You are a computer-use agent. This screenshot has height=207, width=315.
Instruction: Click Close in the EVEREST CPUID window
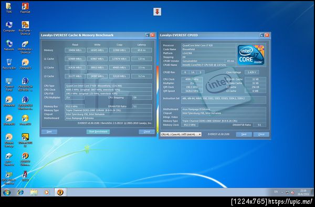(x=261, y=134)
